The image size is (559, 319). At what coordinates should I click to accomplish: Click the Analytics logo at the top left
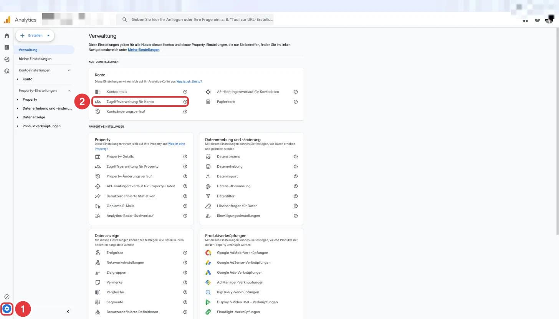(x=7, y=20)
